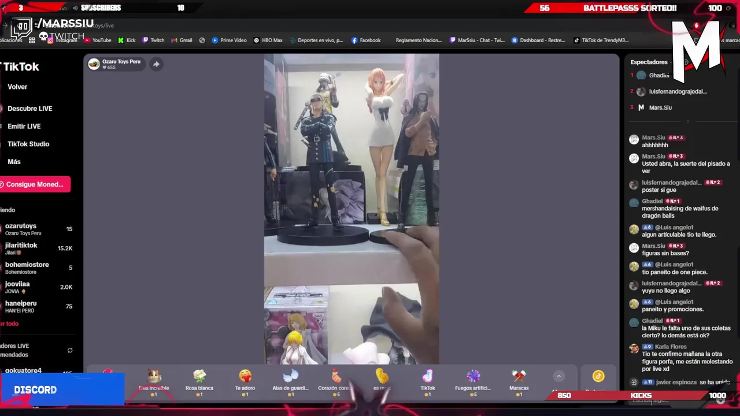Screen dimensions: 740x416
Task: Send the Te adoro heart gift
Action: coord(245,382)
